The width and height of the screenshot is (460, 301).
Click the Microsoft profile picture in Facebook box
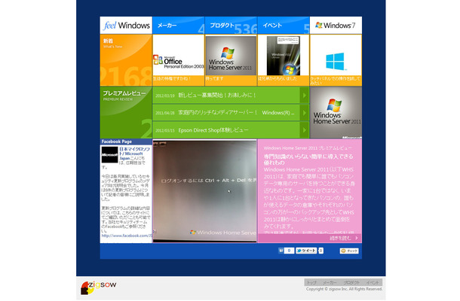pos(109,154)
